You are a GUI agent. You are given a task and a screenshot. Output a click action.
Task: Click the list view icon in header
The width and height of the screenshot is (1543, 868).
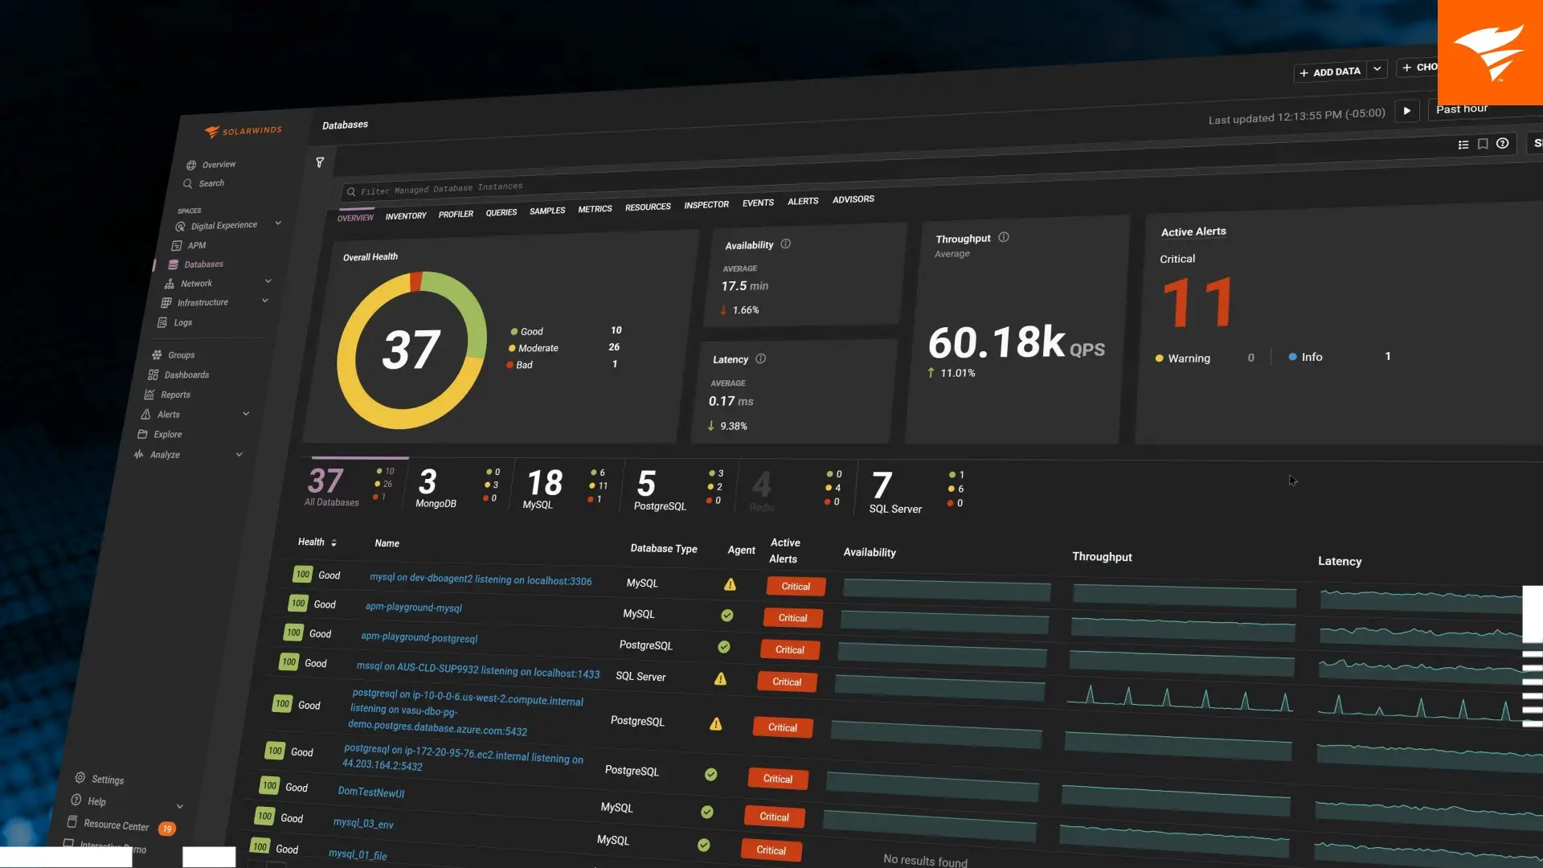pyautogui.click(x=1463, y=145)
